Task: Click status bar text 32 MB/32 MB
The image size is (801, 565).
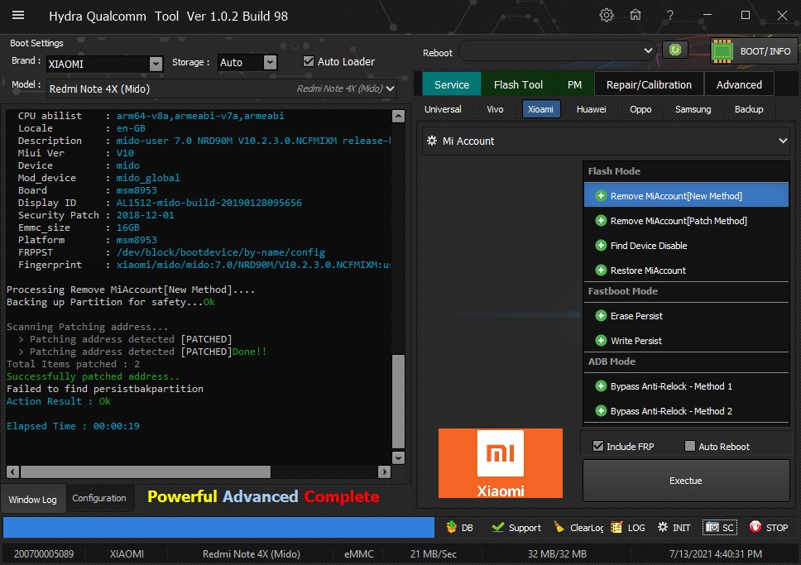Action: point(557,553)
